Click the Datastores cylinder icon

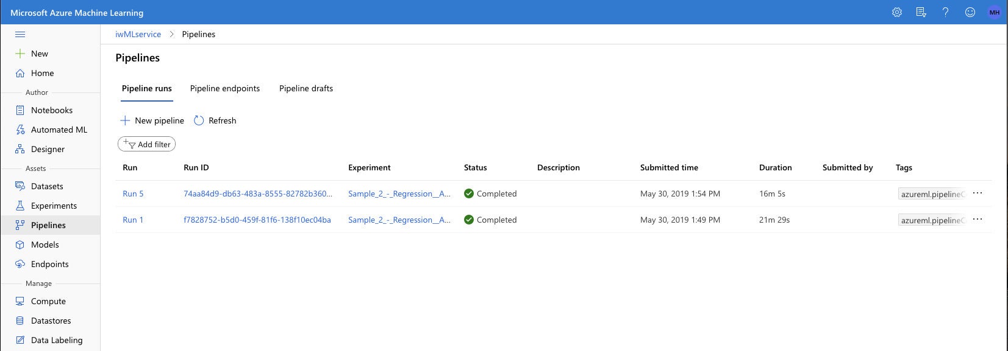20,321
